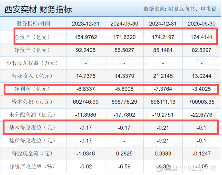The image size is (222, 175).
Task: Click the net profit value -3.4025
Action: 201,89
